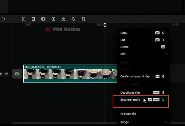Click the greyed-out Redo arrow icon
Image resolution: width=185 pixels, height=126 pixels.
(x=13, y=19)
